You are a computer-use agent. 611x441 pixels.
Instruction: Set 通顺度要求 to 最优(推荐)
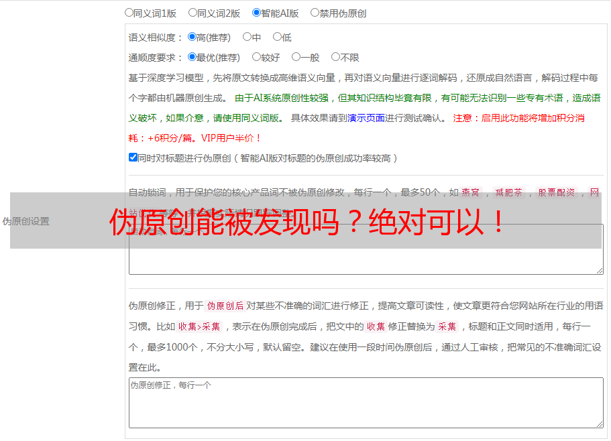(x=192, y=57)
